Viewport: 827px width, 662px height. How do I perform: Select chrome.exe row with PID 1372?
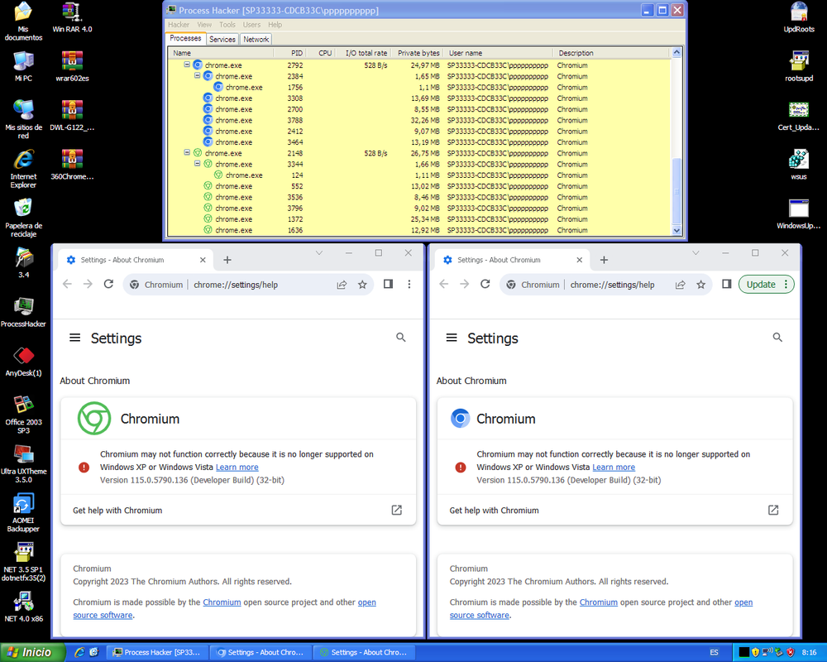point(419,219)
